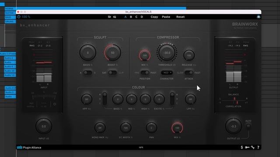Click the NFR label in the footer
This screenshot has width=280, height=157.
[x=141, y=147]
